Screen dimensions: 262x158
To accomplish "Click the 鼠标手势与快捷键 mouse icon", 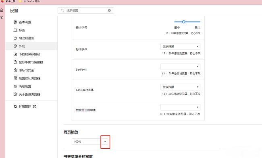I will click(15, 62).
